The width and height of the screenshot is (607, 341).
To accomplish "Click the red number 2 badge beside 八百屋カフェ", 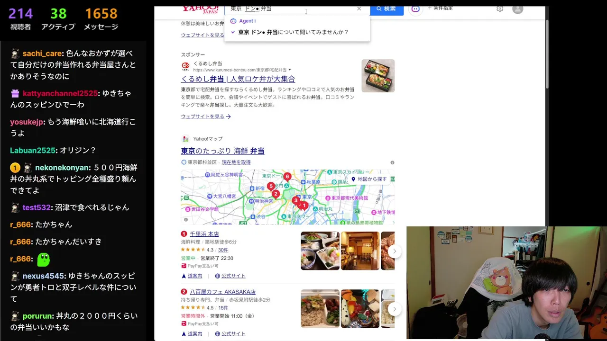I will coord(184,292).
